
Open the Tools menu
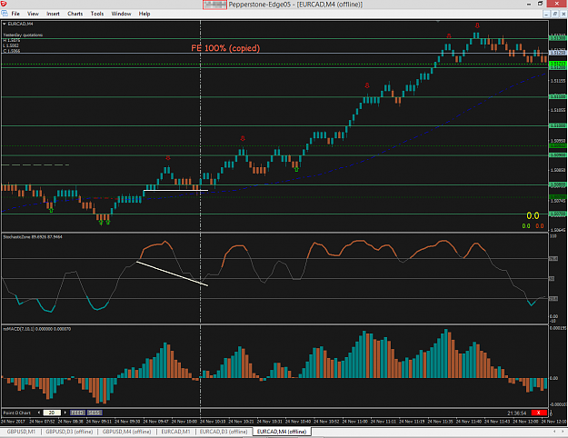(x=97, y=14)
